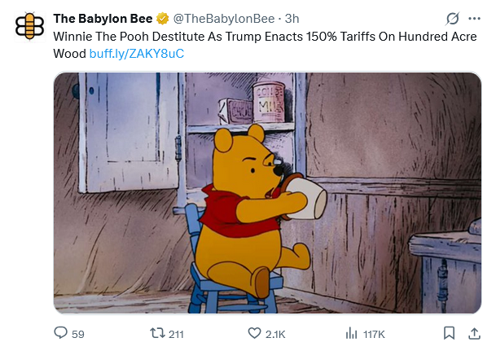Click the repost arrows icon
The width and height of the screenshot is (496, 351).
coord(157,333)
